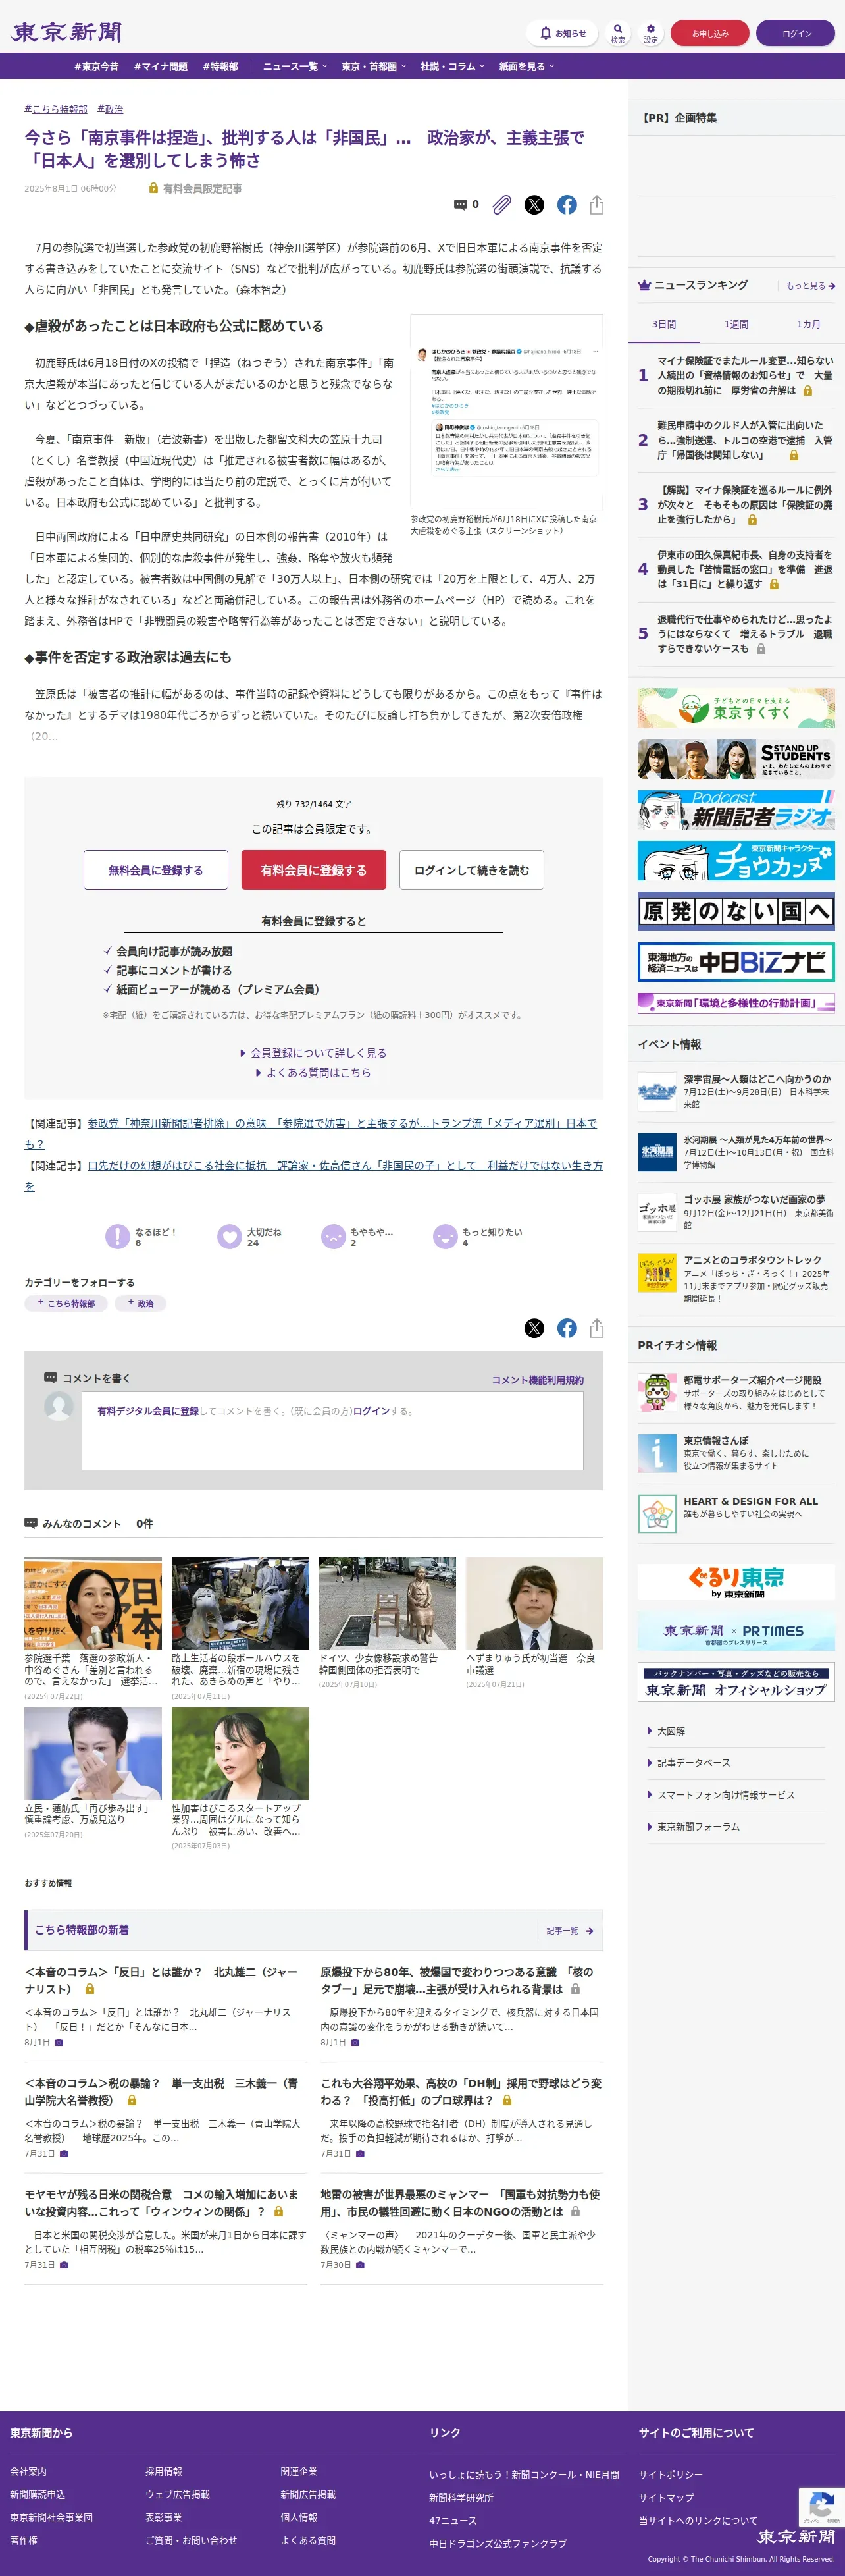
Task: Select the 1週間 ranking tab
Action: click(x=736, y=324)
